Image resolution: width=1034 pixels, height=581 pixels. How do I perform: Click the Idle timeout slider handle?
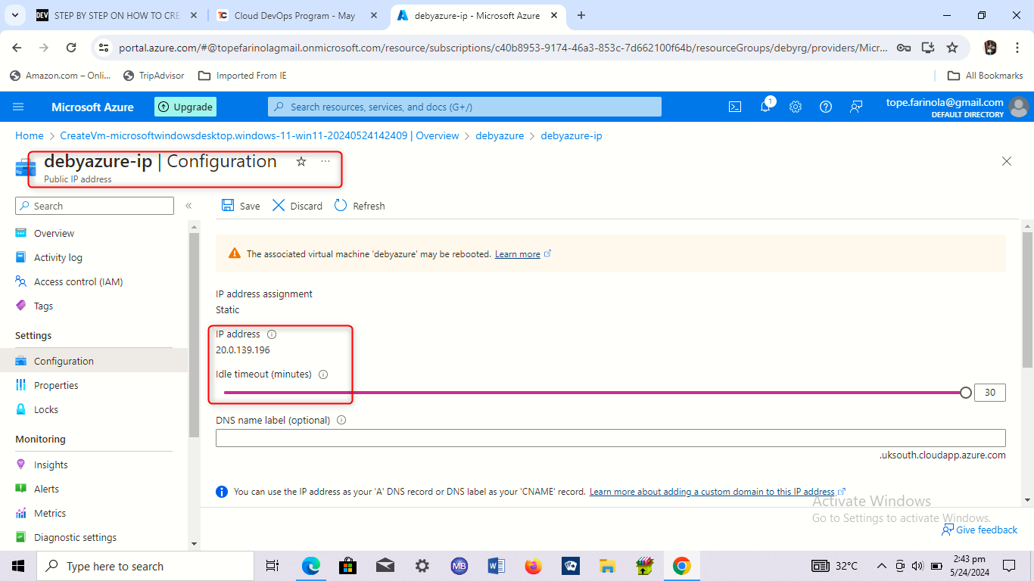[965, 393]
